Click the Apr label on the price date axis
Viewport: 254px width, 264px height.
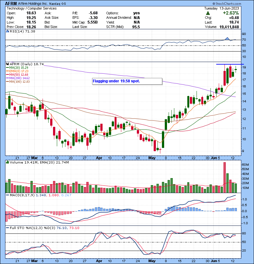click(x=99, y=158)
